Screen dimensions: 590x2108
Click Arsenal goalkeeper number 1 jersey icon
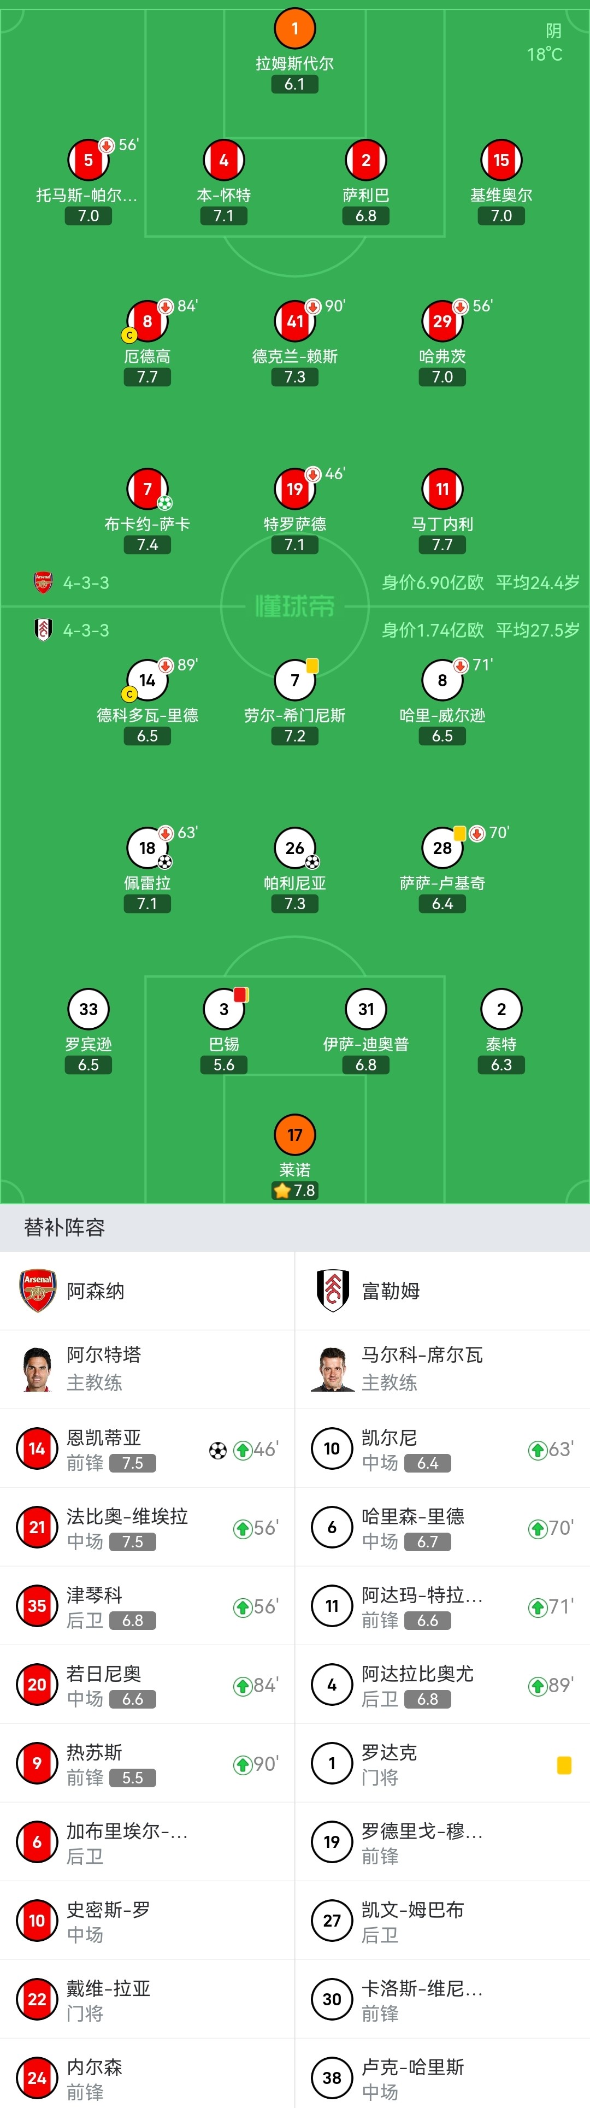[294, 30]
